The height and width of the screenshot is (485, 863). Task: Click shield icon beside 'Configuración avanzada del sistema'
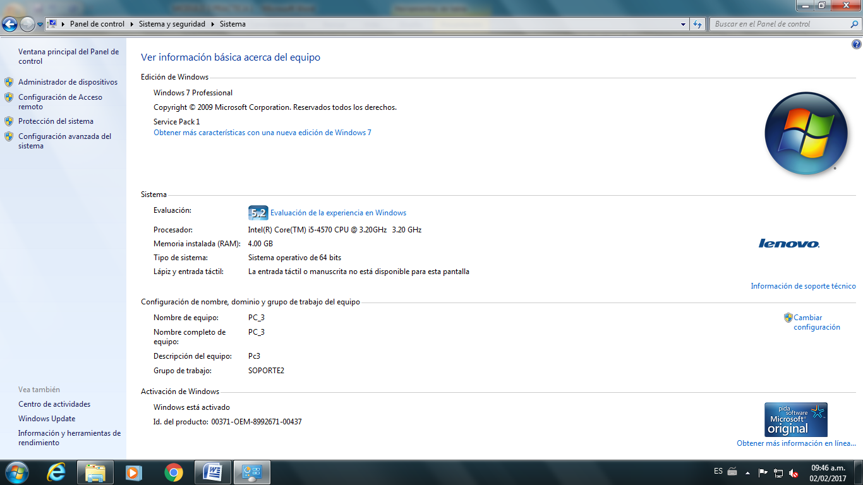9,136
